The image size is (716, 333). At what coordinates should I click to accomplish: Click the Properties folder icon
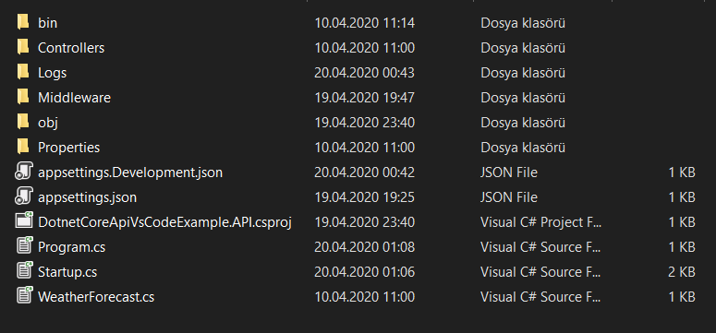[x=23, y=148]
